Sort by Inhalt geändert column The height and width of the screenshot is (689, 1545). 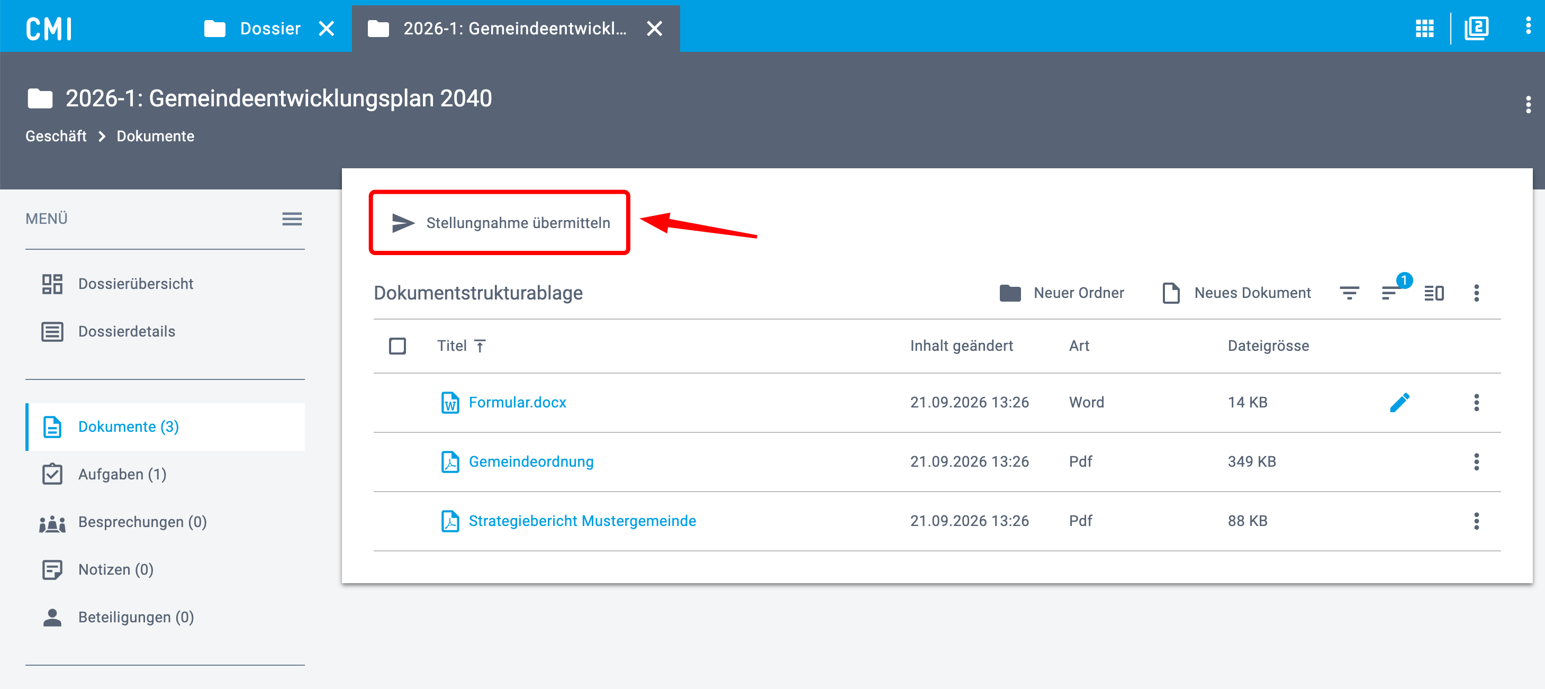tap(961, 346)
